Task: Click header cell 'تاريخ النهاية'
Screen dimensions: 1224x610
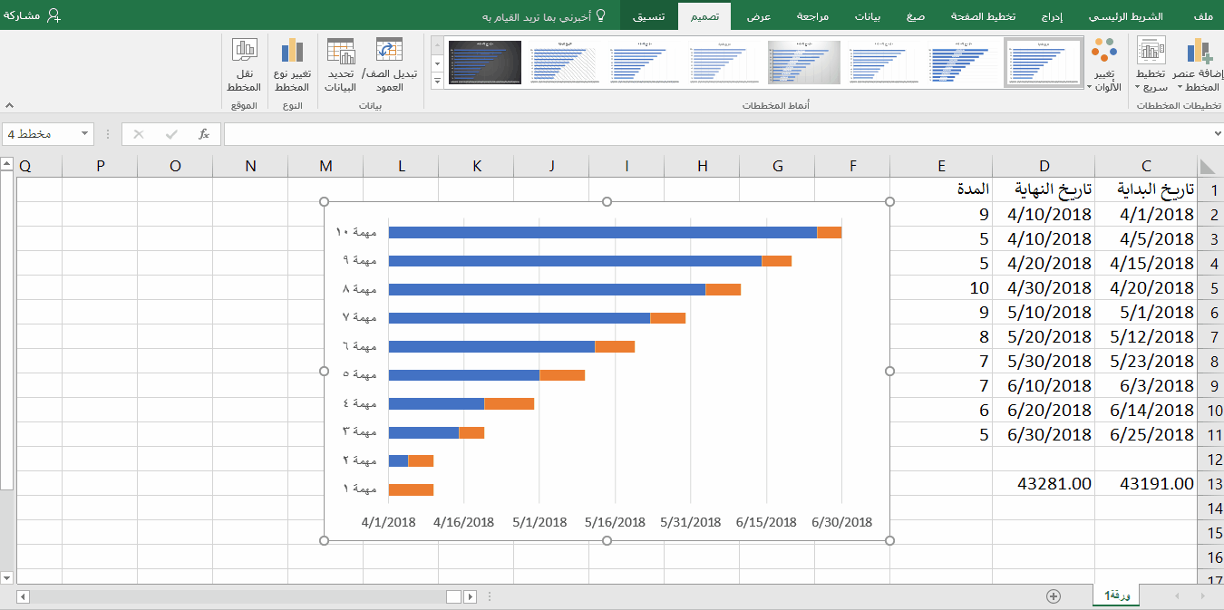Action: click(1044, 189)
